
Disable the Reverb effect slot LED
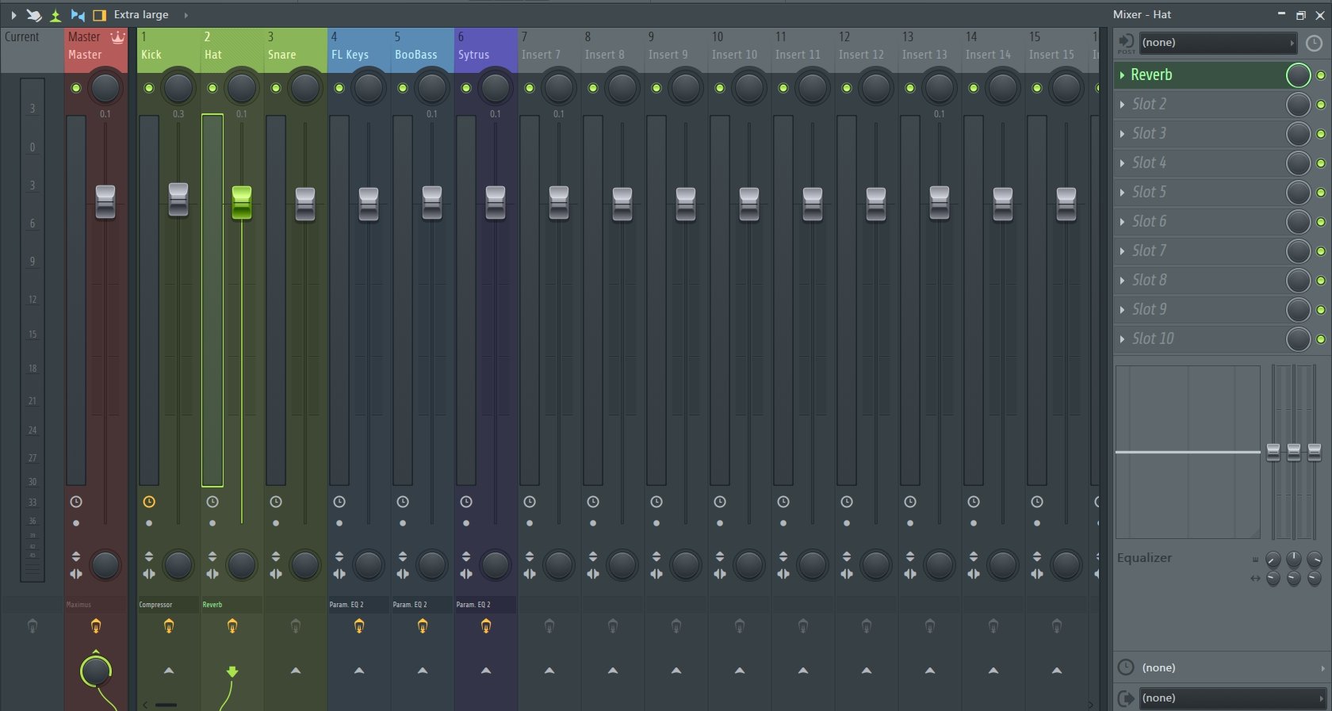[1321, 75]
